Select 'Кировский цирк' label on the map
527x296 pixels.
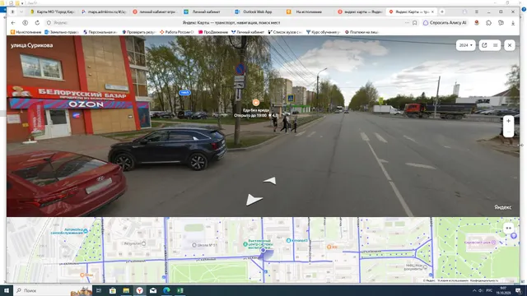479,243
